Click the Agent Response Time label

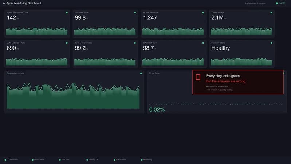pos(17,12)
